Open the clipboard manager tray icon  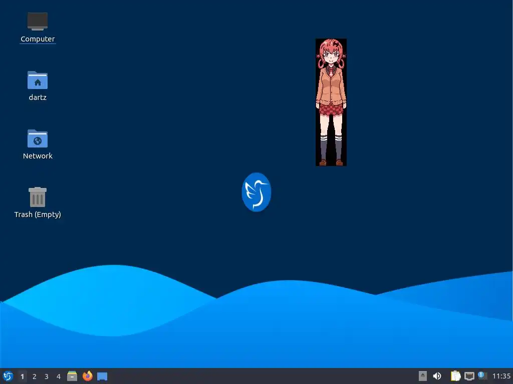[x=455, y=376]
